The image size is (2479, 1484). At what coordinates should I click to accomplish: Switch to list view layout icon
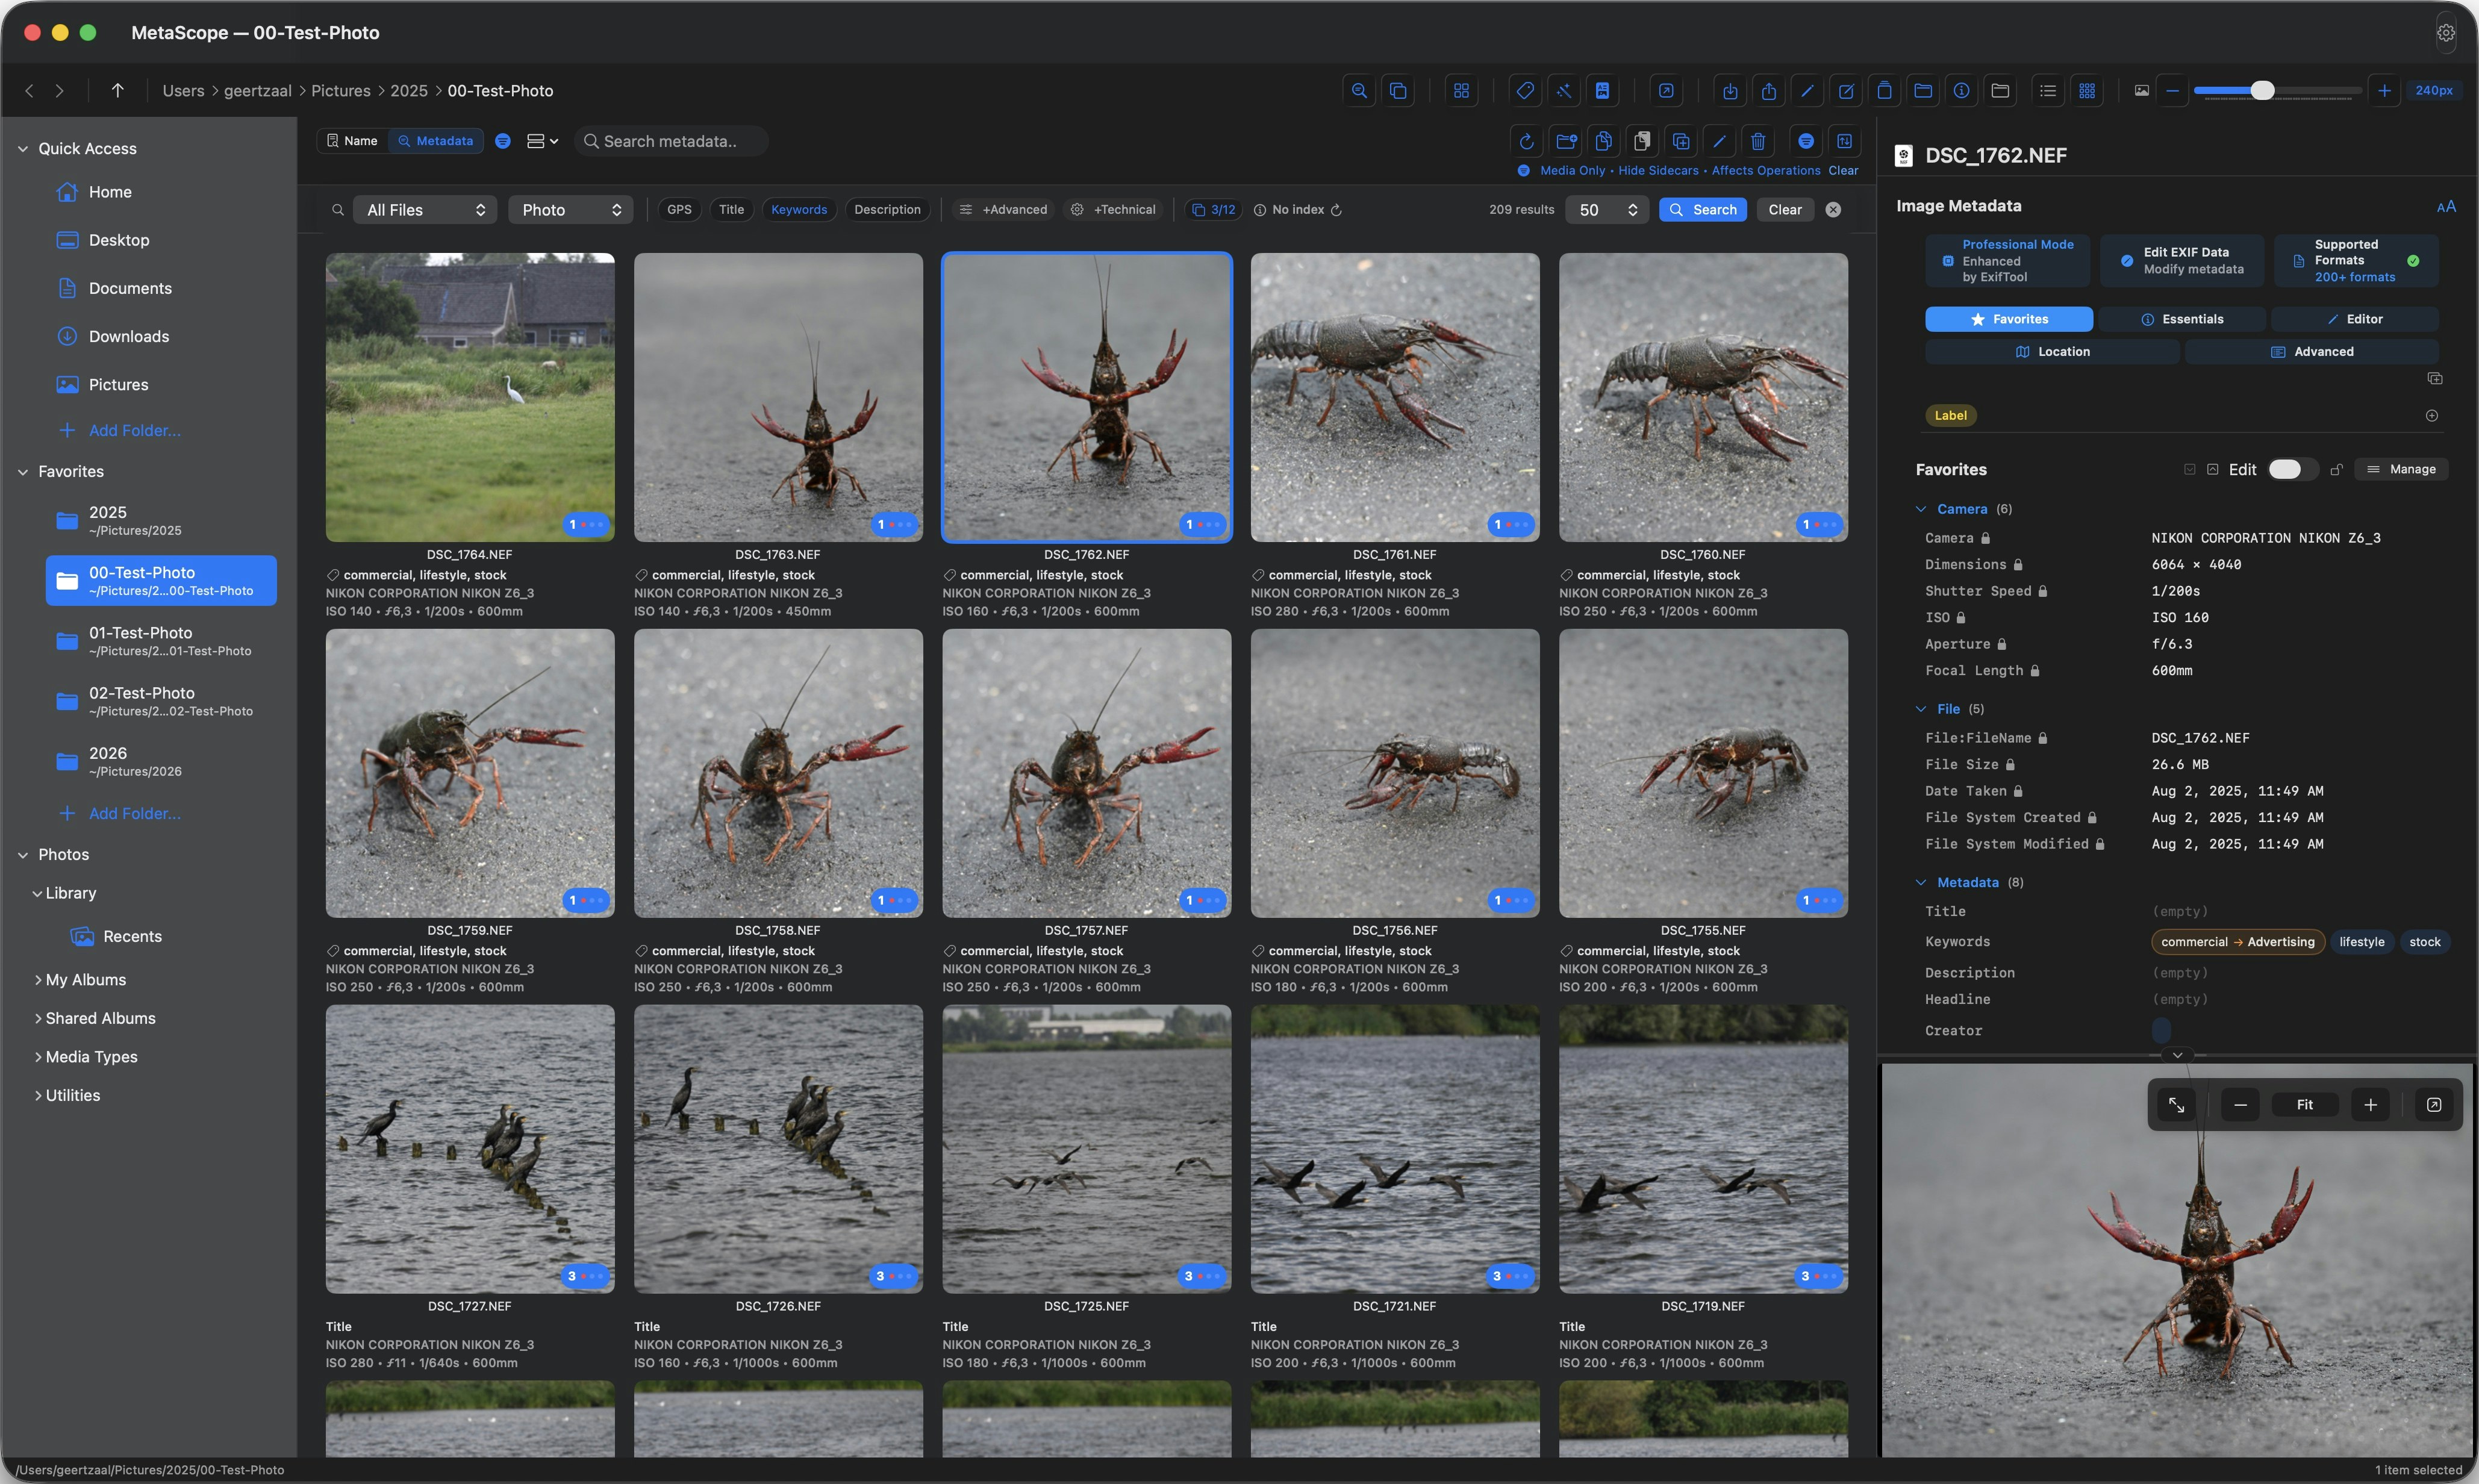pos(2048,91)
